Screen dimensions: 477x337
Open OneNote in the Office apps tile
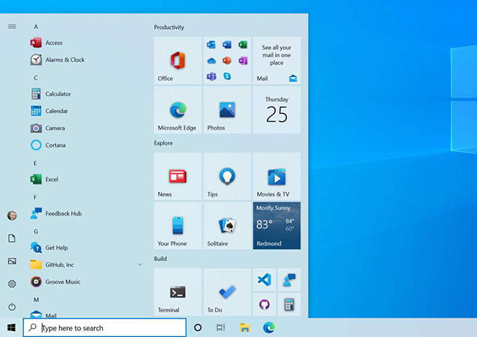[x=243, y=61]
